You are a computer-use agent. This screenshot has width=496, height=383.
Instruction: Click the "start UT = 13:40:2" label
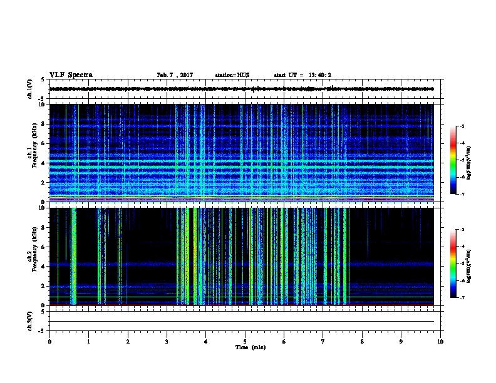click(302, 75)
